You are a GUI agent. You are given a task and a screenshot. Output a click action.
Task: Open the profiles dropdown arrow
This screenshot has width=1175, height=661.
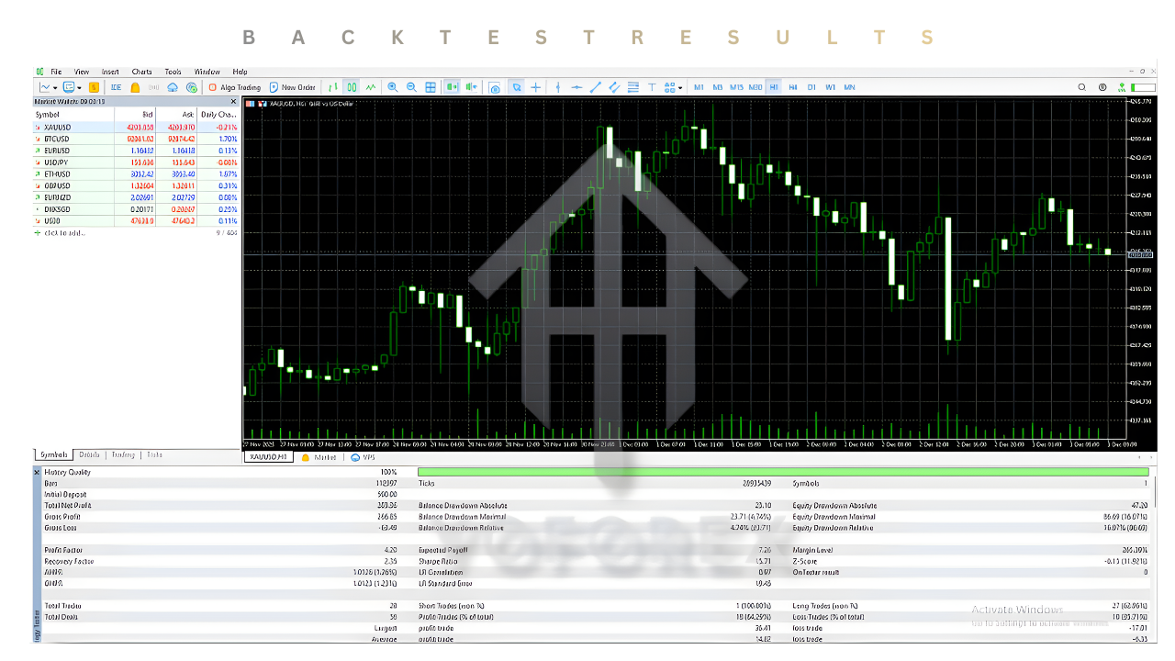pyautogui.click(x=81, y=88)
